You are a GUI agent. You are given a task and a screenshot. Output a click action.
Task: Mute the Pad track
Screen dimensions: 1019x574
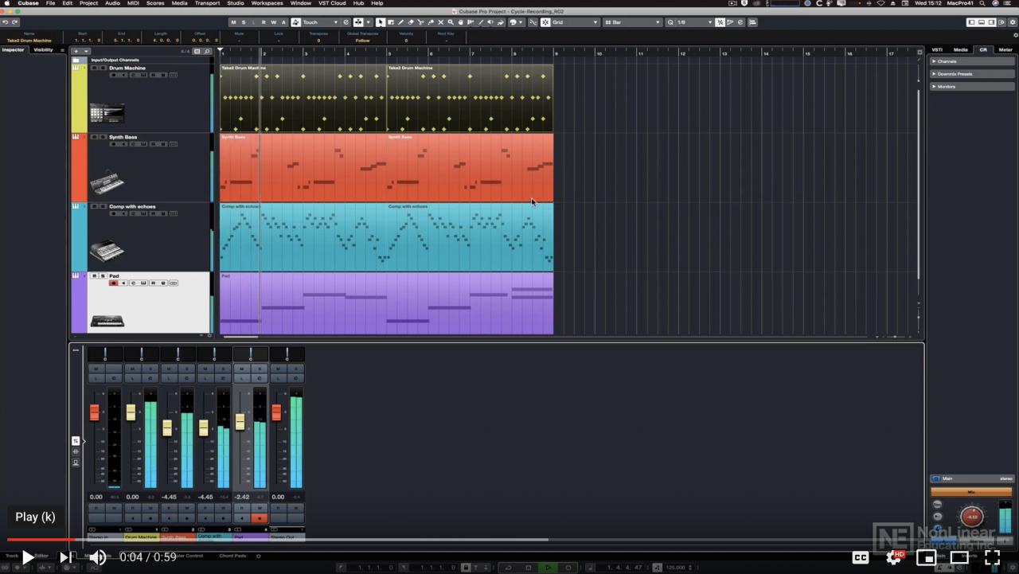coord(94,275)
